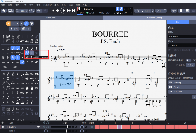This screenshot has width=196, height=133.
Task: Click the 打开... stylesheet button
Action: 191,65
